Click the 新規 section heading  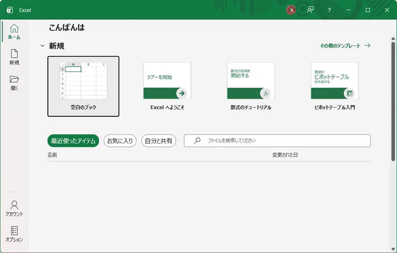pos(57,46)
